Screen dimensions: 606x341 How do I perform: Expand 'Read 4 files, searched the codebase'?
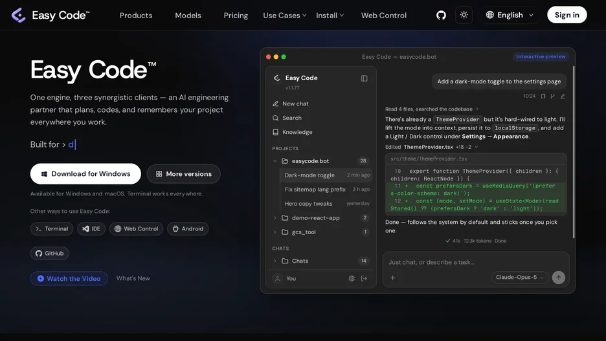pyautogui.click(x=432, y=109)
